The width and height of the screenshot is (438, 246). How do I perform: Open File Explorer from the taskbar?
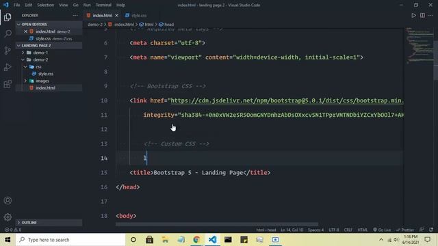(165, 240)
